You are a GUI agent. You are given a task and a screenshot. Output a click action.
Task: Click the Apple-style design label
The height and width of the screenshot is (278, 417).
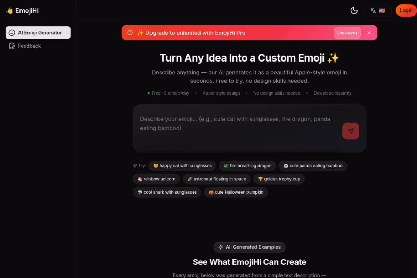click(x=221, y=93)
